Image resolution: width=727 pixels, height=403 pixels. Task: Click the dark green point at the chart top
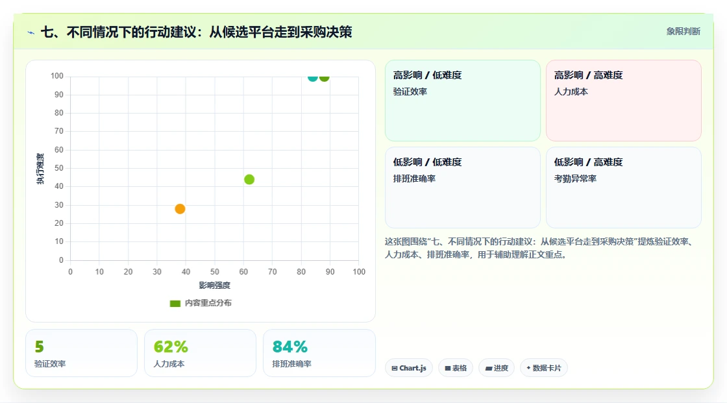click(x=324, y=77)
